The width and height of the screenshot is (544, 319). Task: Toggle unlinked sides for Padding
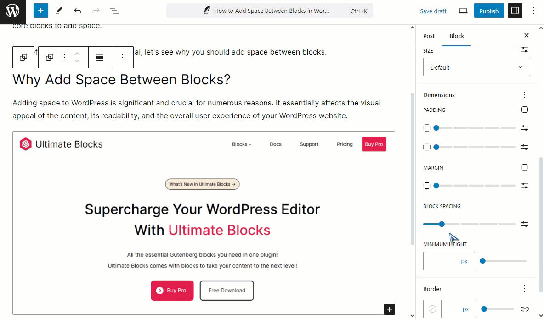(x=525, y=110)
